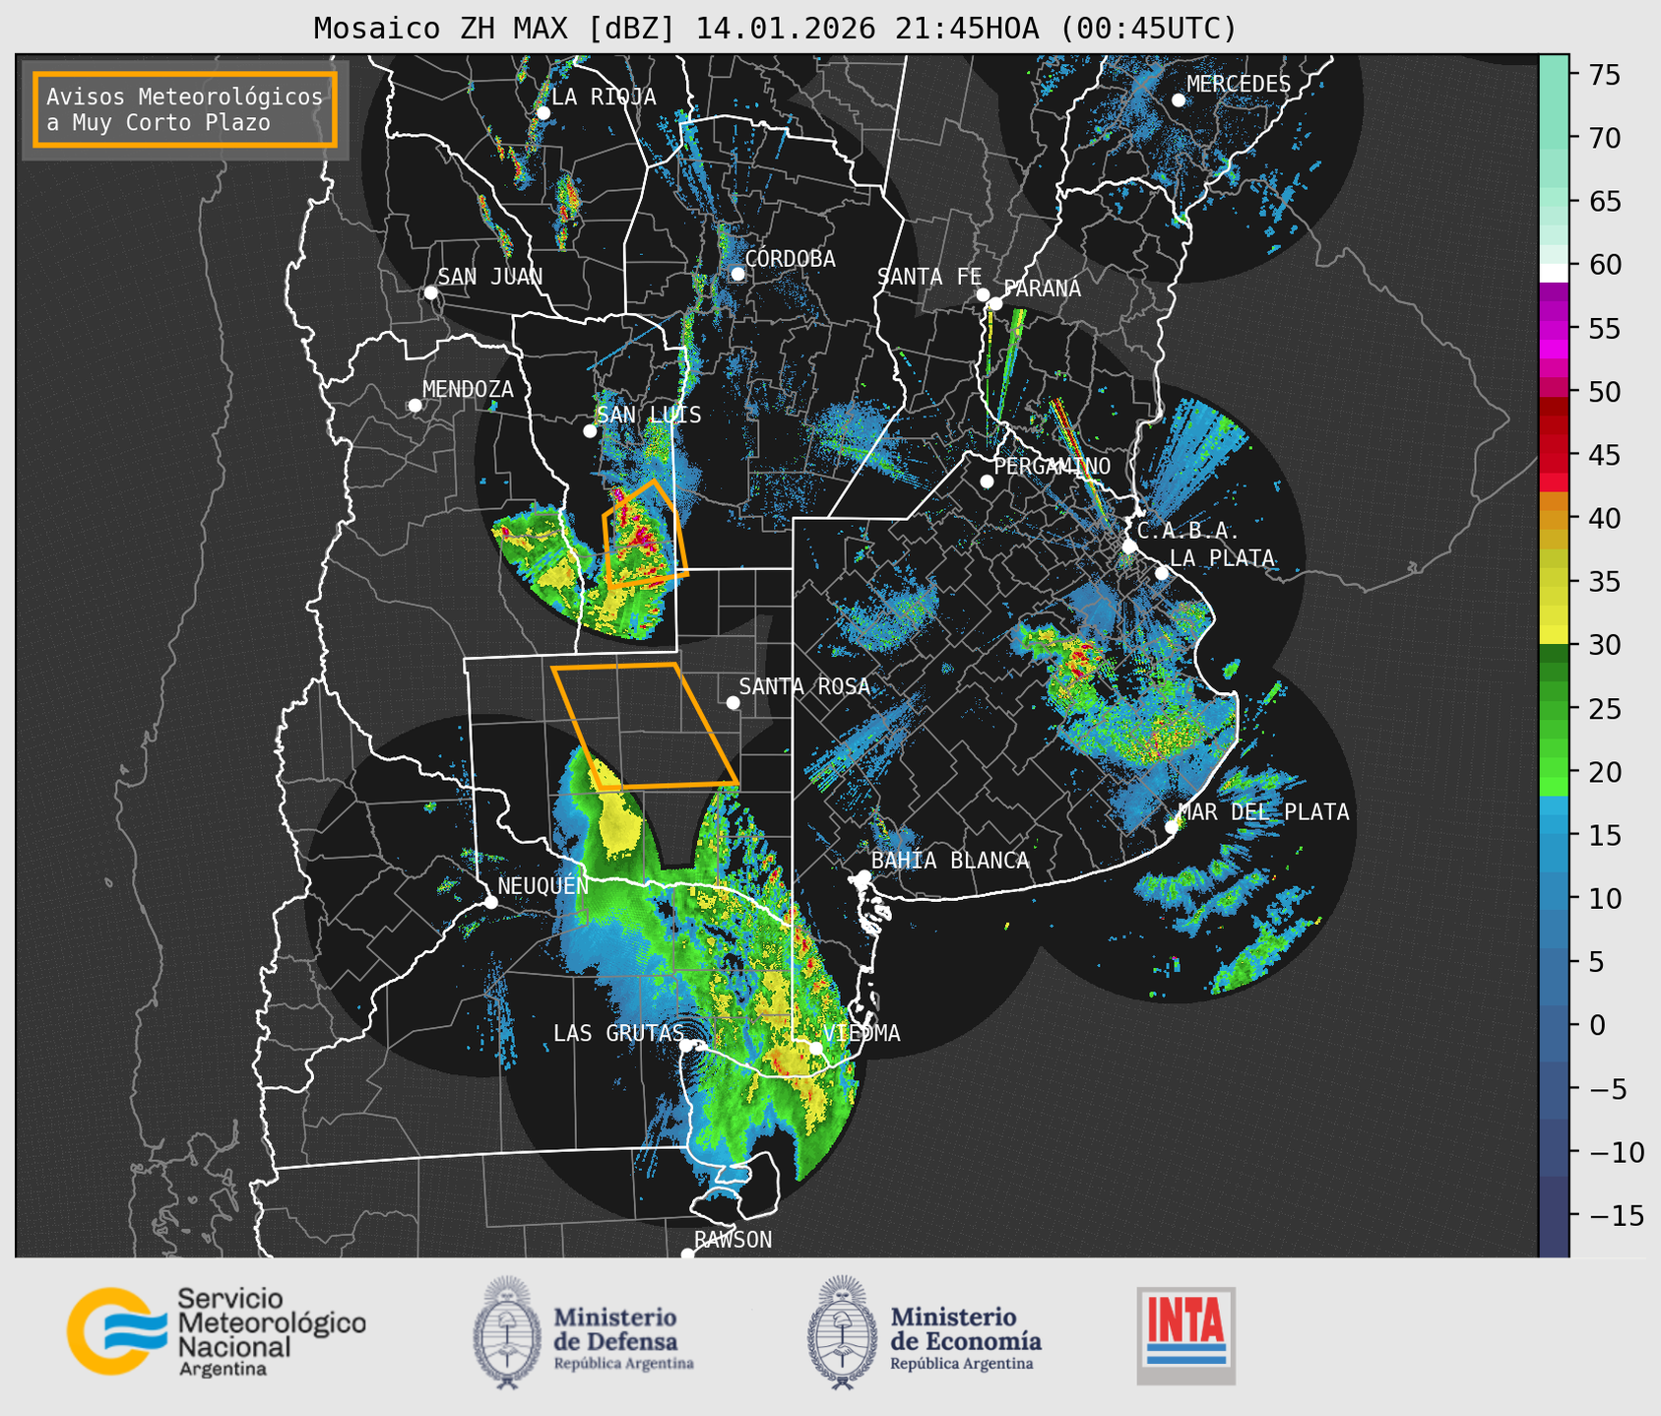
Task: Click the NEUQUÉN city marker dot
Action: (x=490, y=902)
